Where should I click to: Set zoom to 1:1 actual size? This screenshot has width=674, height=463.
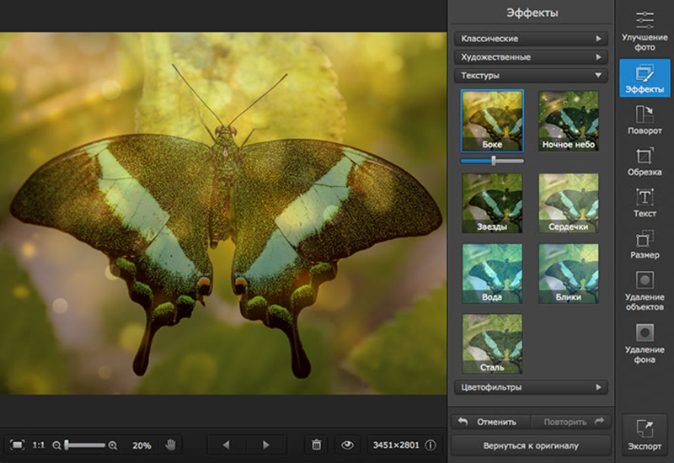39,444
